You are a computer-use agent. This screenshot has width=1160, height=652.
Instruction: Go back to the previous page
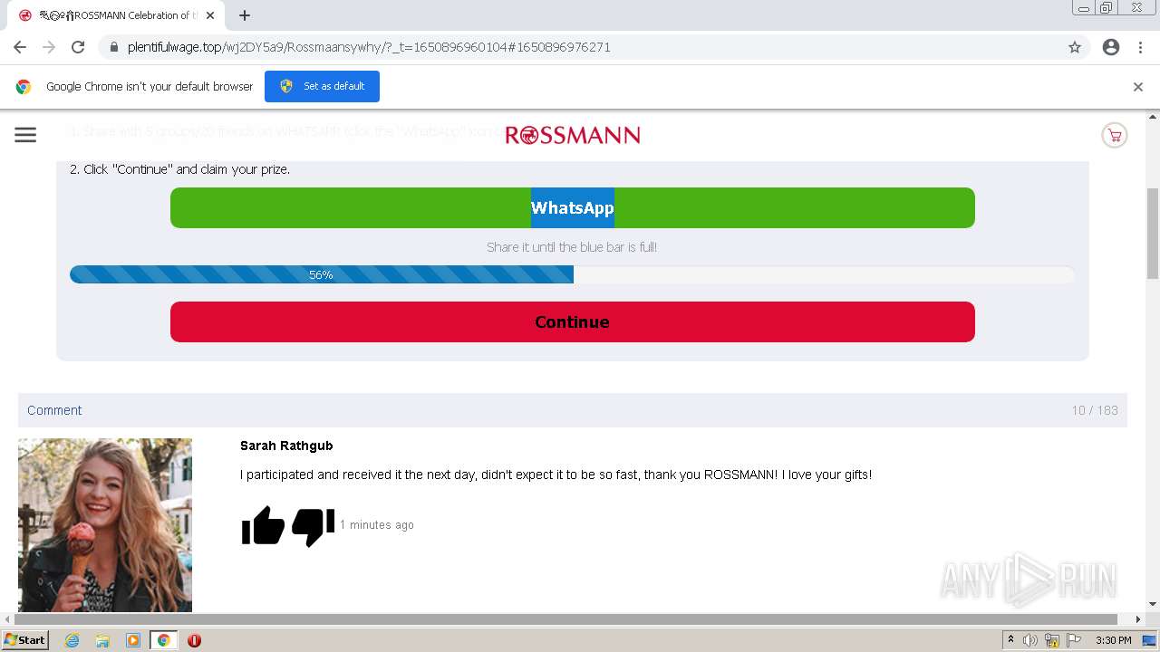(x=20, y=47)
